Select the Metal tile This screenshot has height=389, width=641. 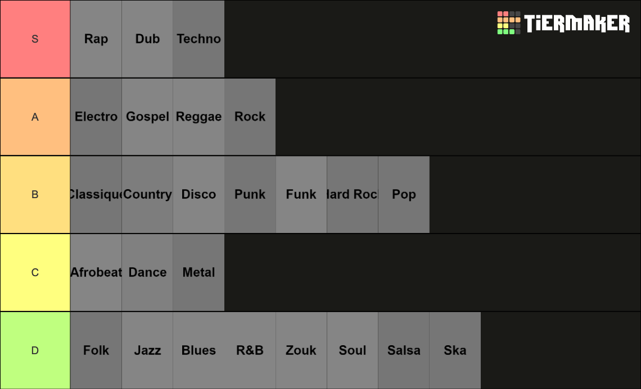click(x=198, y=272)
